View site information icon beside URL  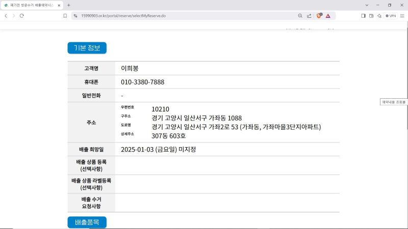tap(75, 16)
